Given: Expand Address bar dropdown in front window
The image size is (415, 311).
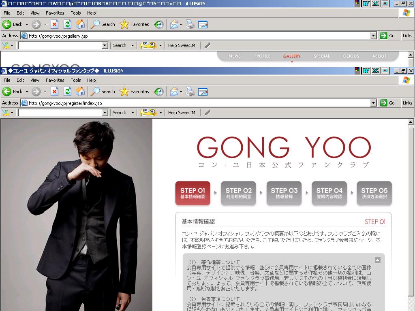Looking at the screenshot, I should coord(373,103).
